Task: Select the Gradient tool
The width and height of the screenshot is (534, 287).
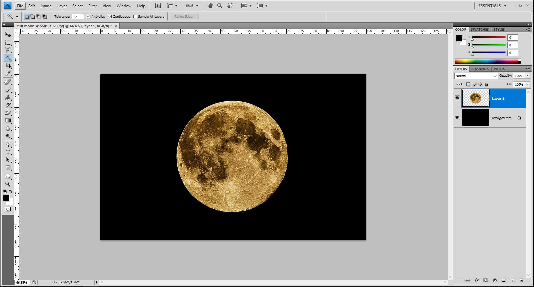Action: 8,120
